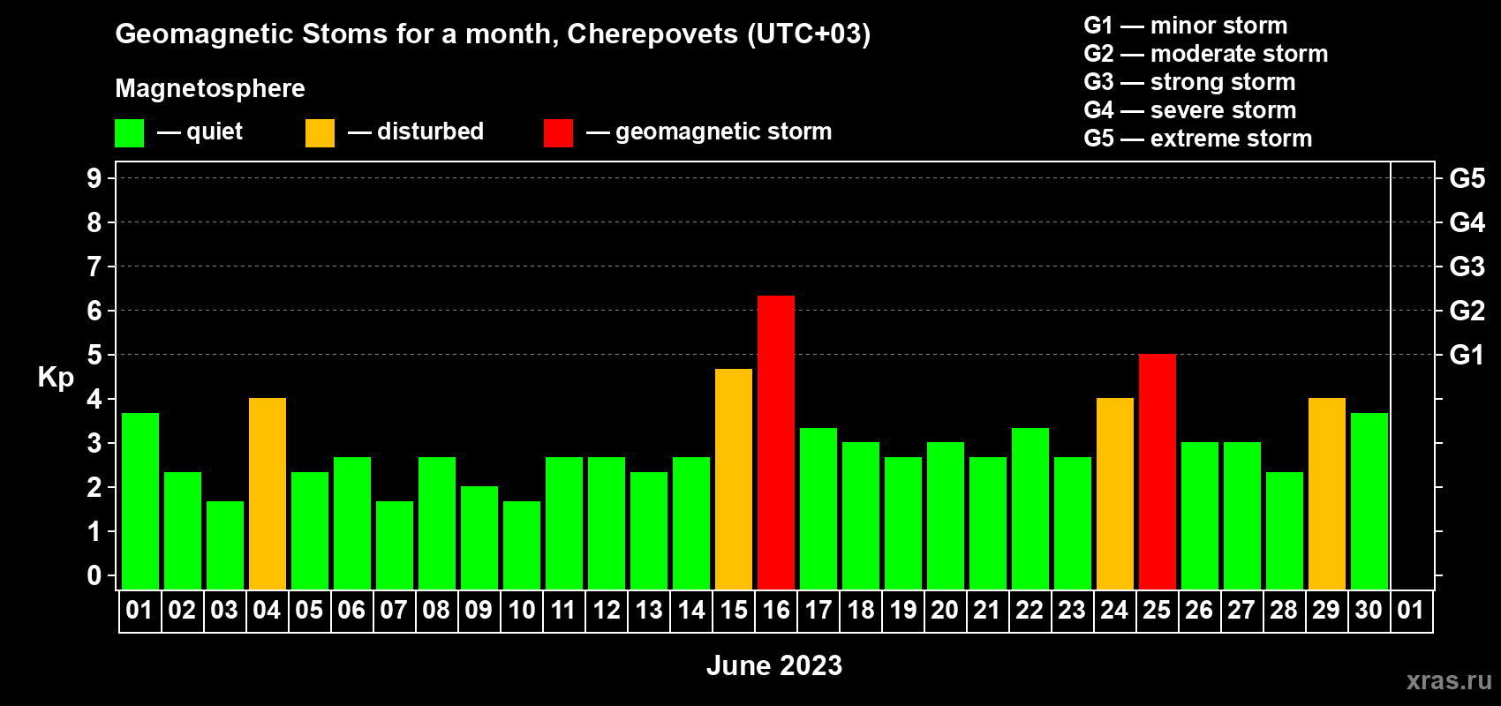This screenshot has height=706, width=1501.
Task: Click the xras.ru source text
Action: (x=1449, y=680)
